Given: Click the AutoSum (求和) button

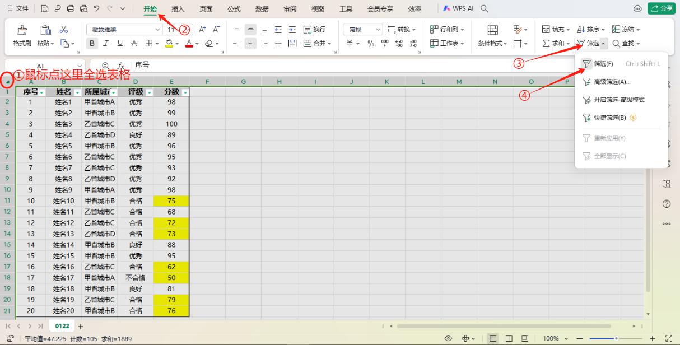Looking at the screenshot, I should click(x=556, y=43).
